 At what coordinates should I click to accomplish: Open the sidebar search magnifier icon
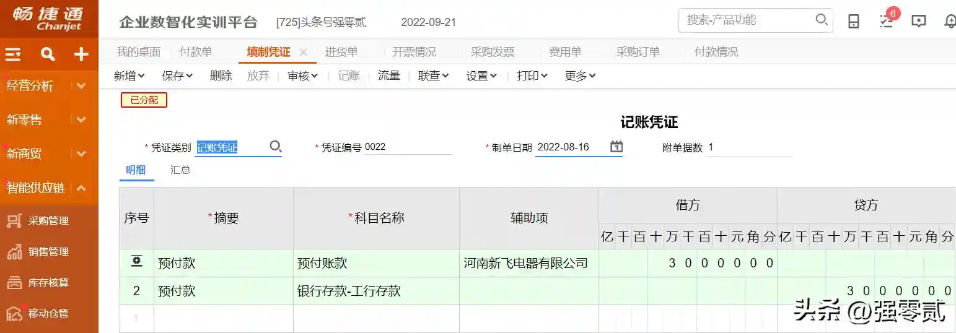click(48, 54)
